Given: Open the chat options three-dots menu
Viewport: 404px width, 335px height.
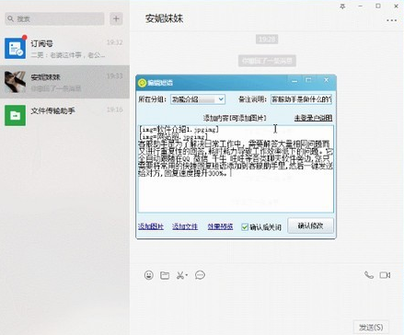Looking at the screenshot, I should pos(391,20).
